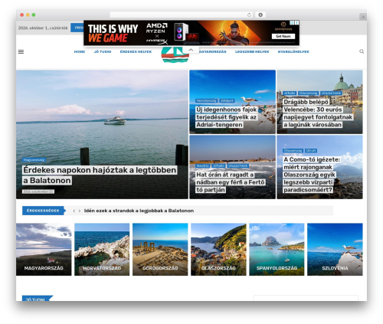The width and height of the screenshot is (383, 324).
Task: Open the Horvátország country thumbnail
Action: pyautogui.click(x=102, y=250)
